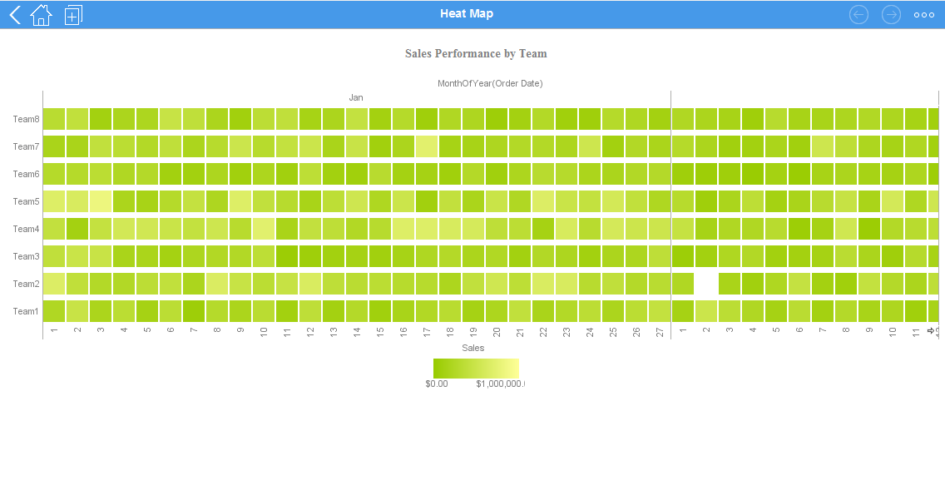Click the right circled arrow in header
This screenshot has height=500, width=945.
pos(891,14)
